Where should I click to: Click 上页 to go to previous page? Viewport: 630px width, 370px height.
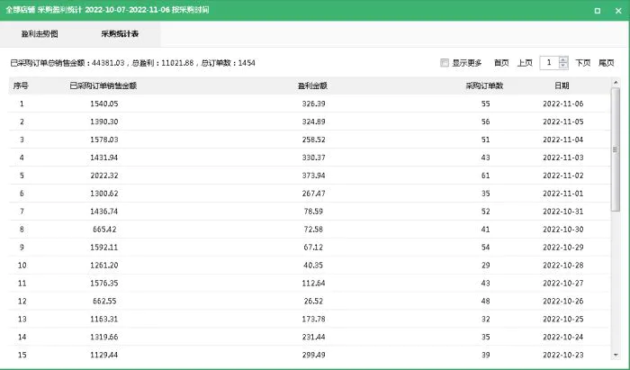click(525, 63)
